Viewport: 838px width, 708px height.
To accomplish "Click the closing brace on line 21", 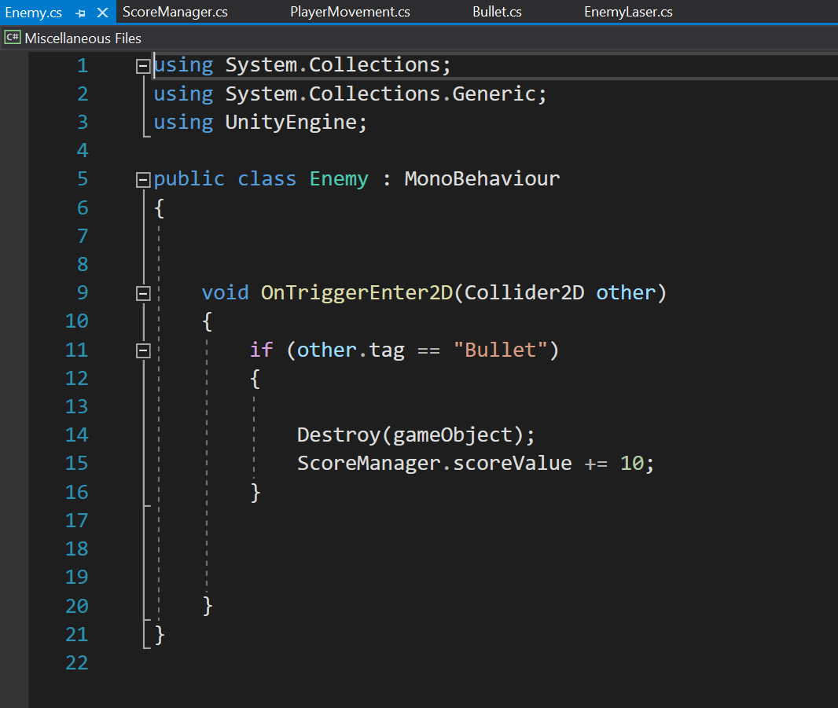I will [x=160, y=635].
